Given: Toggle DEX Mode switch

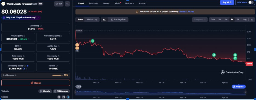Looking at the screenshot, I should pyautogui.click(x=251, y=2).
